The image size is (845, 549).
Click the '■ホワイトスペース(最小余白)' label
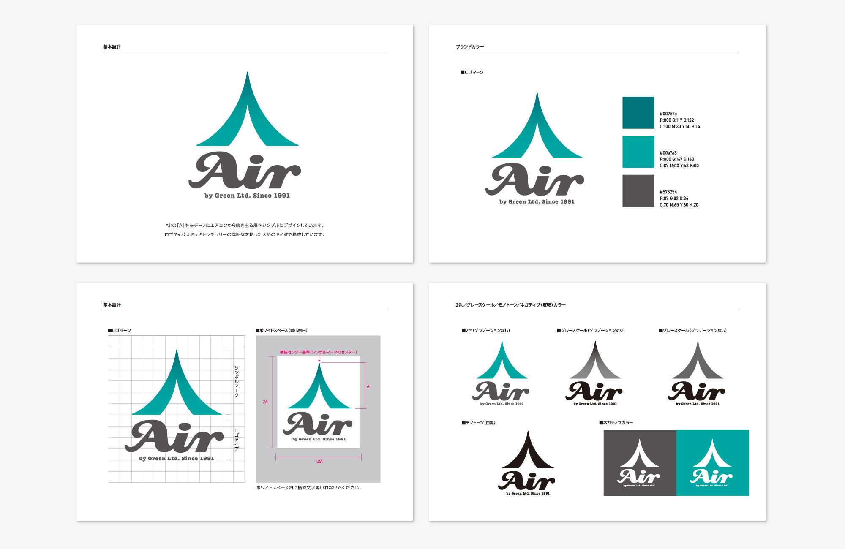point(281,330)
